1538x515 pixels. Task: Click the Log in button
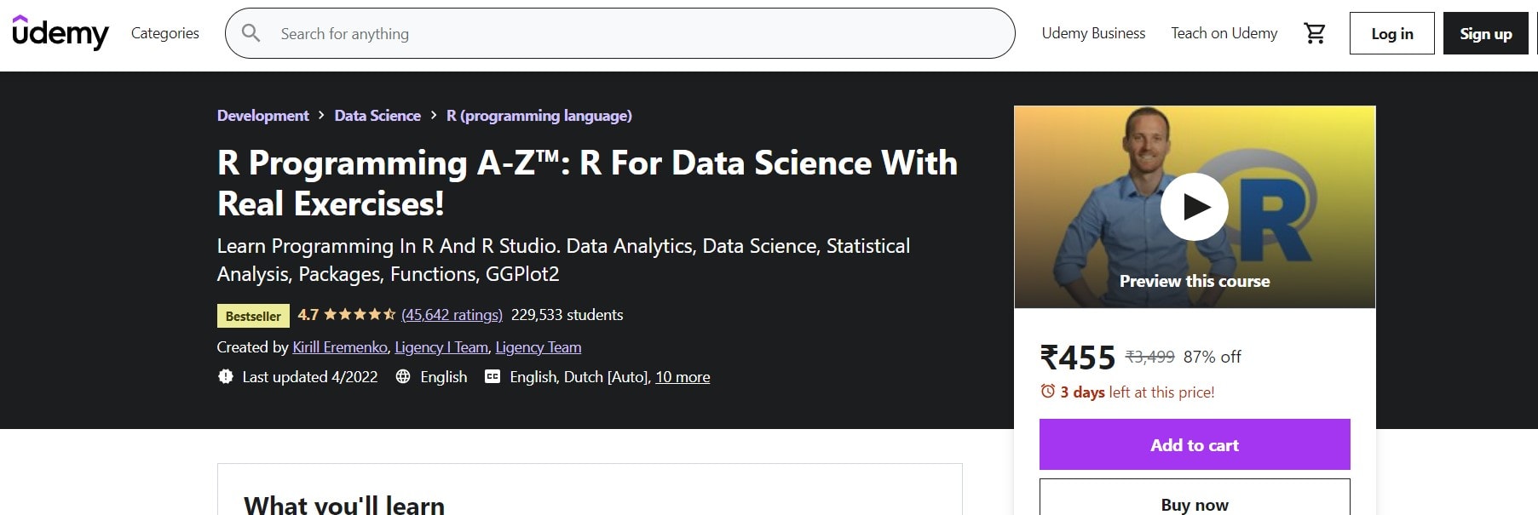tap(1391, 34)
